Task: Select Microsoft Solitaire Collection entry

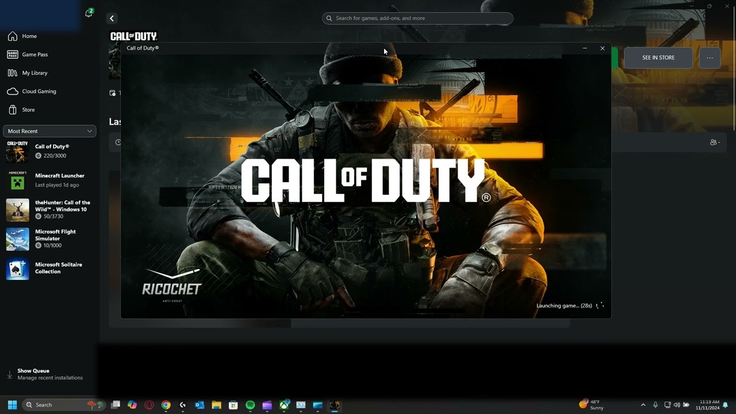Action: point(49,269)
